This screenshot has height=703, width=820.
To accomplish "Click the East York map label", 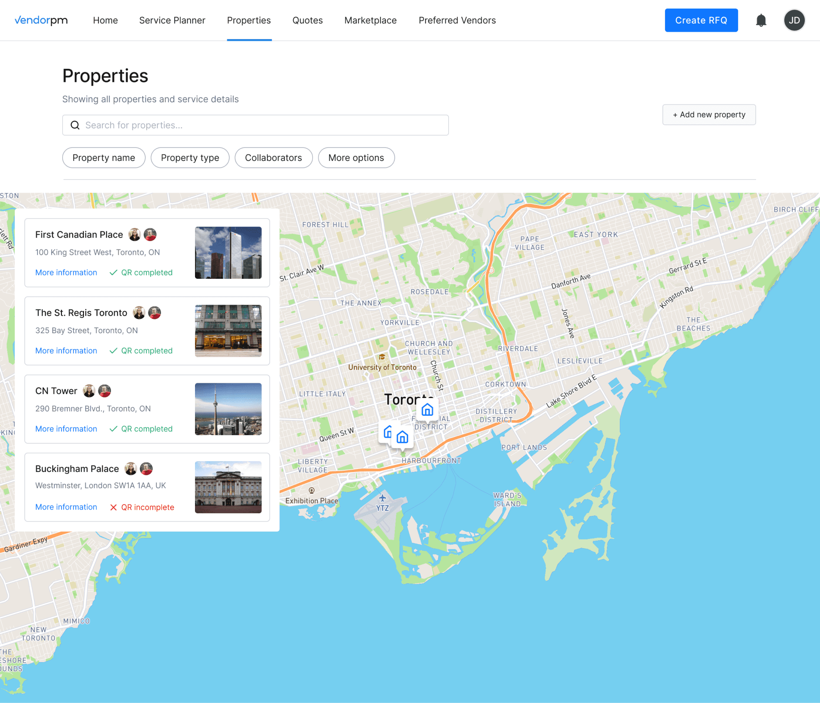I will click(x=596, y=234).
